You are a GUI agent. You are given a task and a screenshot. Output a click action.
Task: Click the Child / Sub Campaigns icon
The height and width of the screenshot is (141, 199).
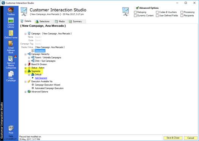point(33,61)
